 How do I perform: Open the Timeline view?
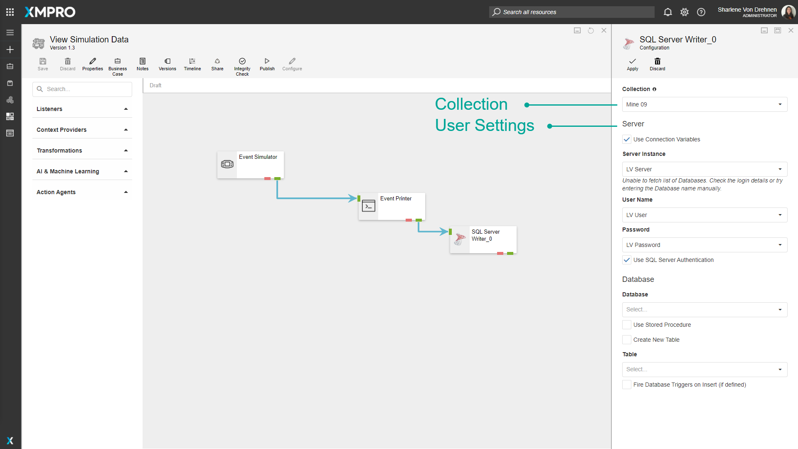192,62
